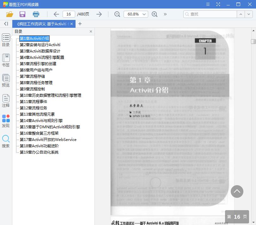This screenshot has height=225, width=256.
Task: Open the 60.8% zoom level dropdown
Action: pos(136,14)
